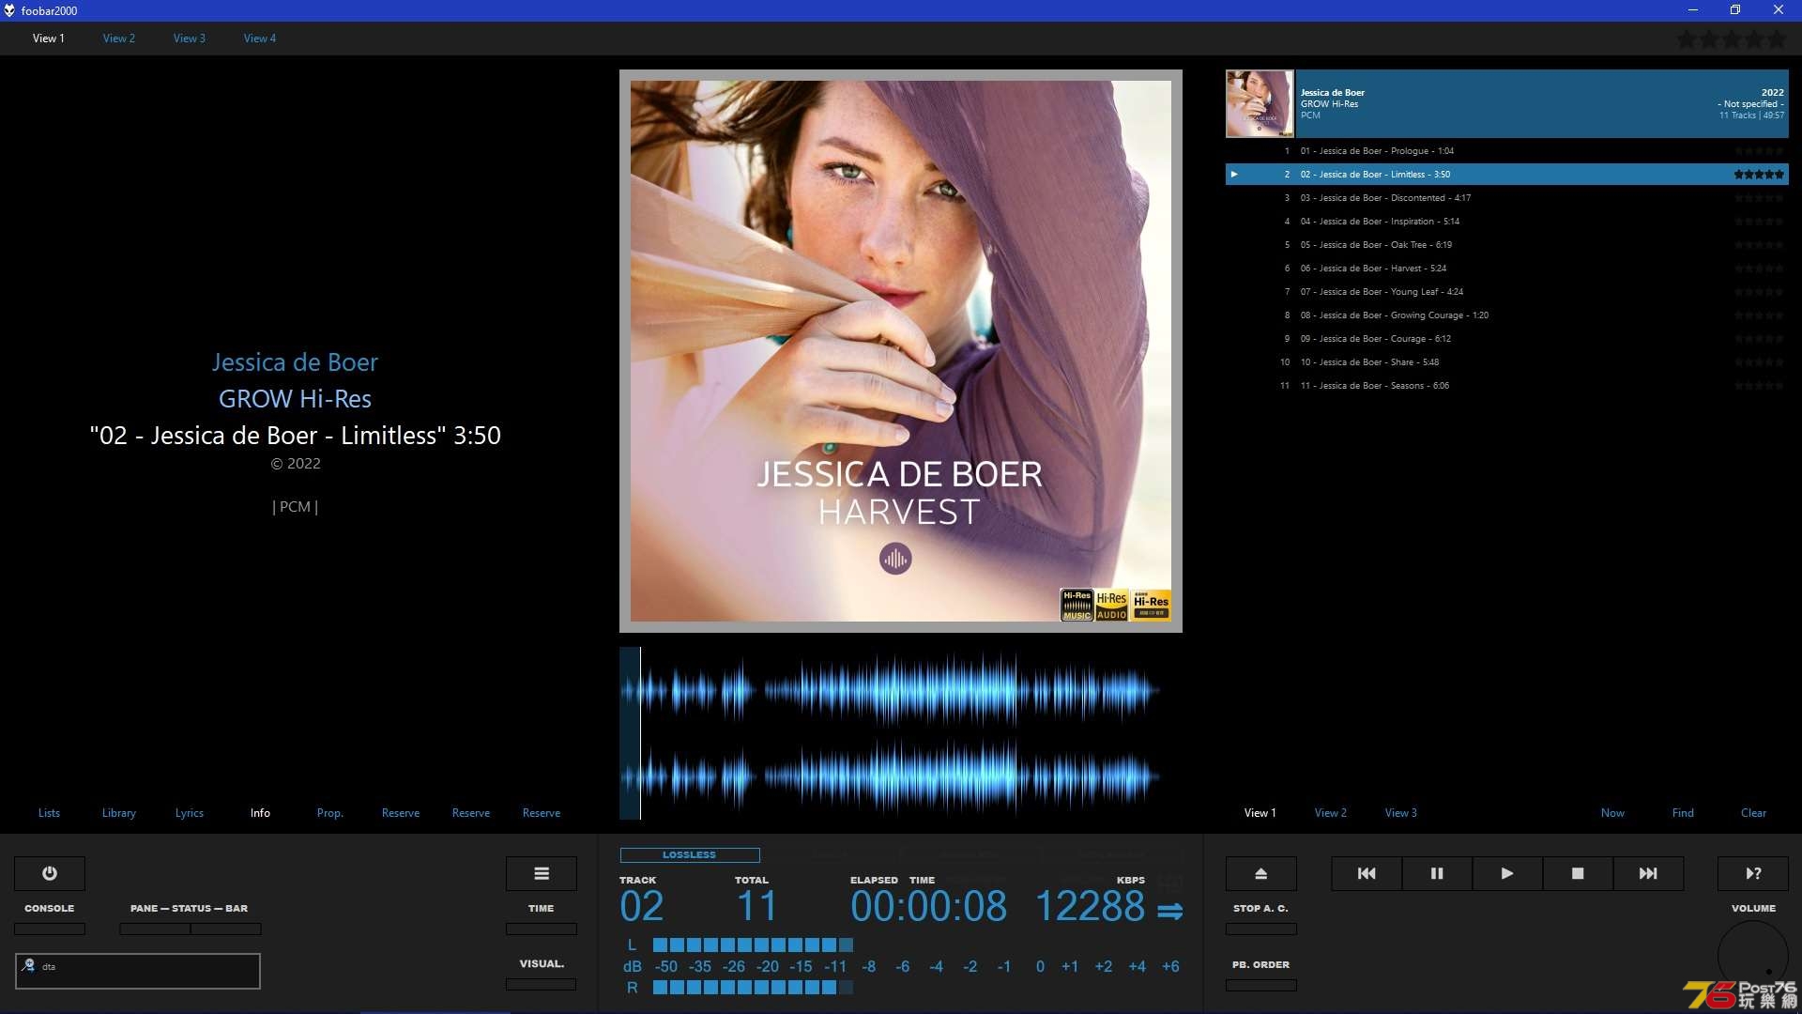Click the KBPS value 12288
Screen dimensions: 1802x1014
(1090, 907)
